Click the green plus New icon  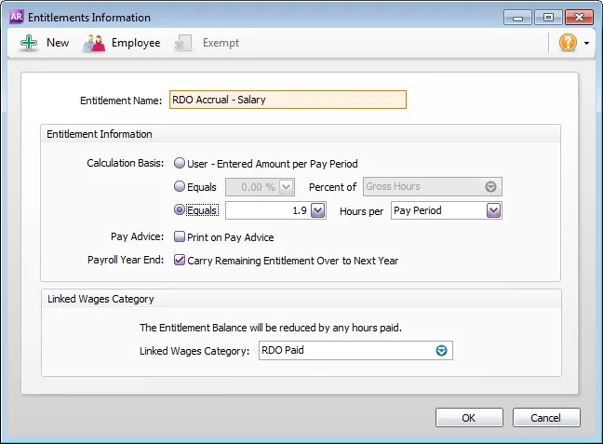29,43
